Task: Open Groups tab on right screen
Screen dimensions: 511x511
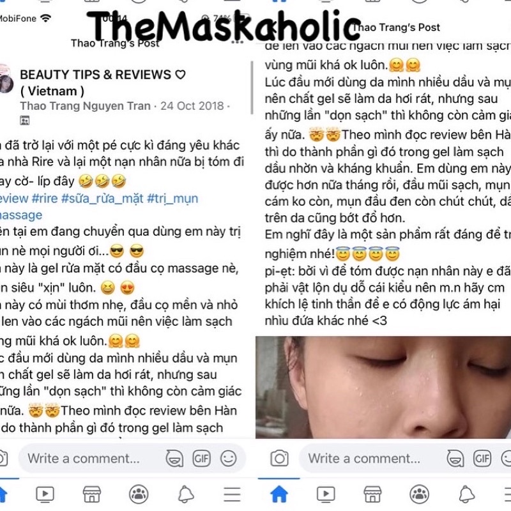Action: (420, 494)
